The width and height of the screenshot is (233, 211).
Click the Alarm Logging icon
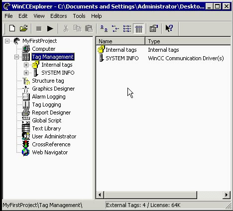point(26,97)
